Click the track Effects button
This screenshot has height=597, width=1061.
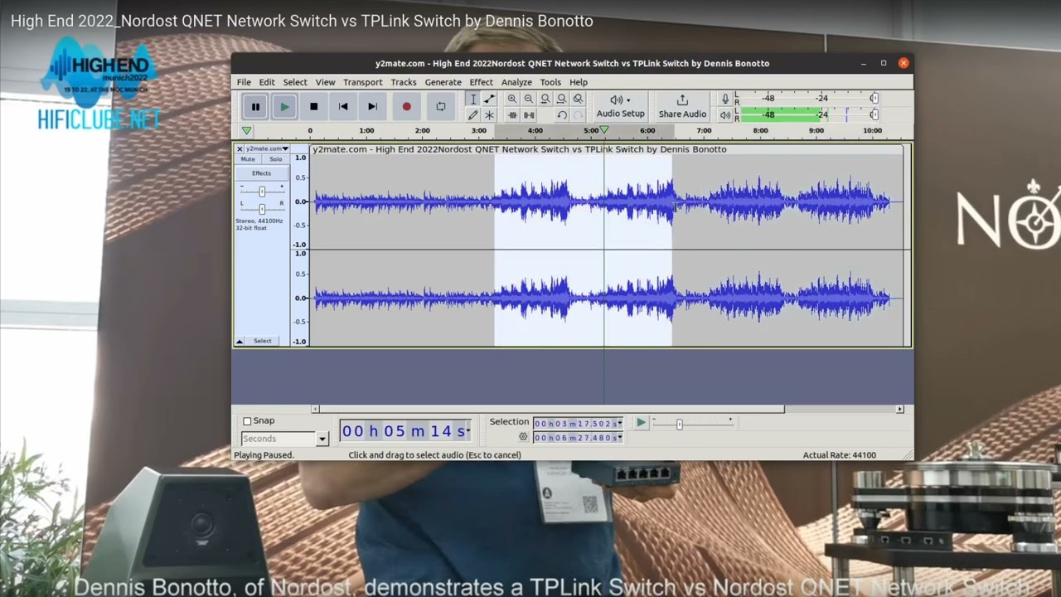pos(262,173)
